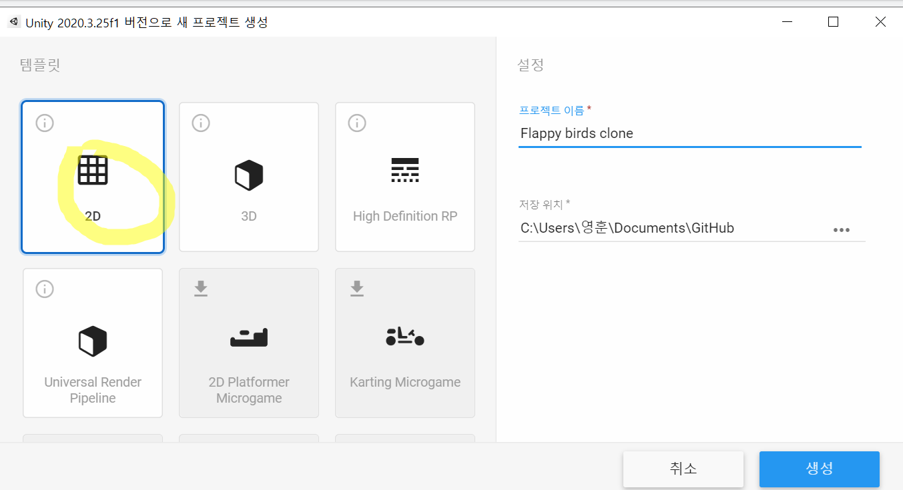Viewport: 903px width, 490px height.
Task: Click the project name field
Action: pos(689,133)
